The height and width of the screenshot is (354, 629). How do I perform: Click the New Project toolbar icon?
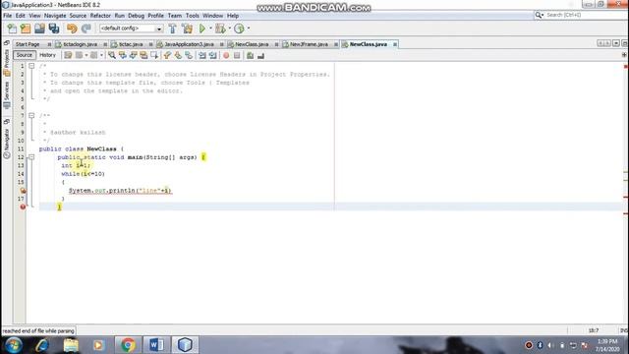[26, 29]
